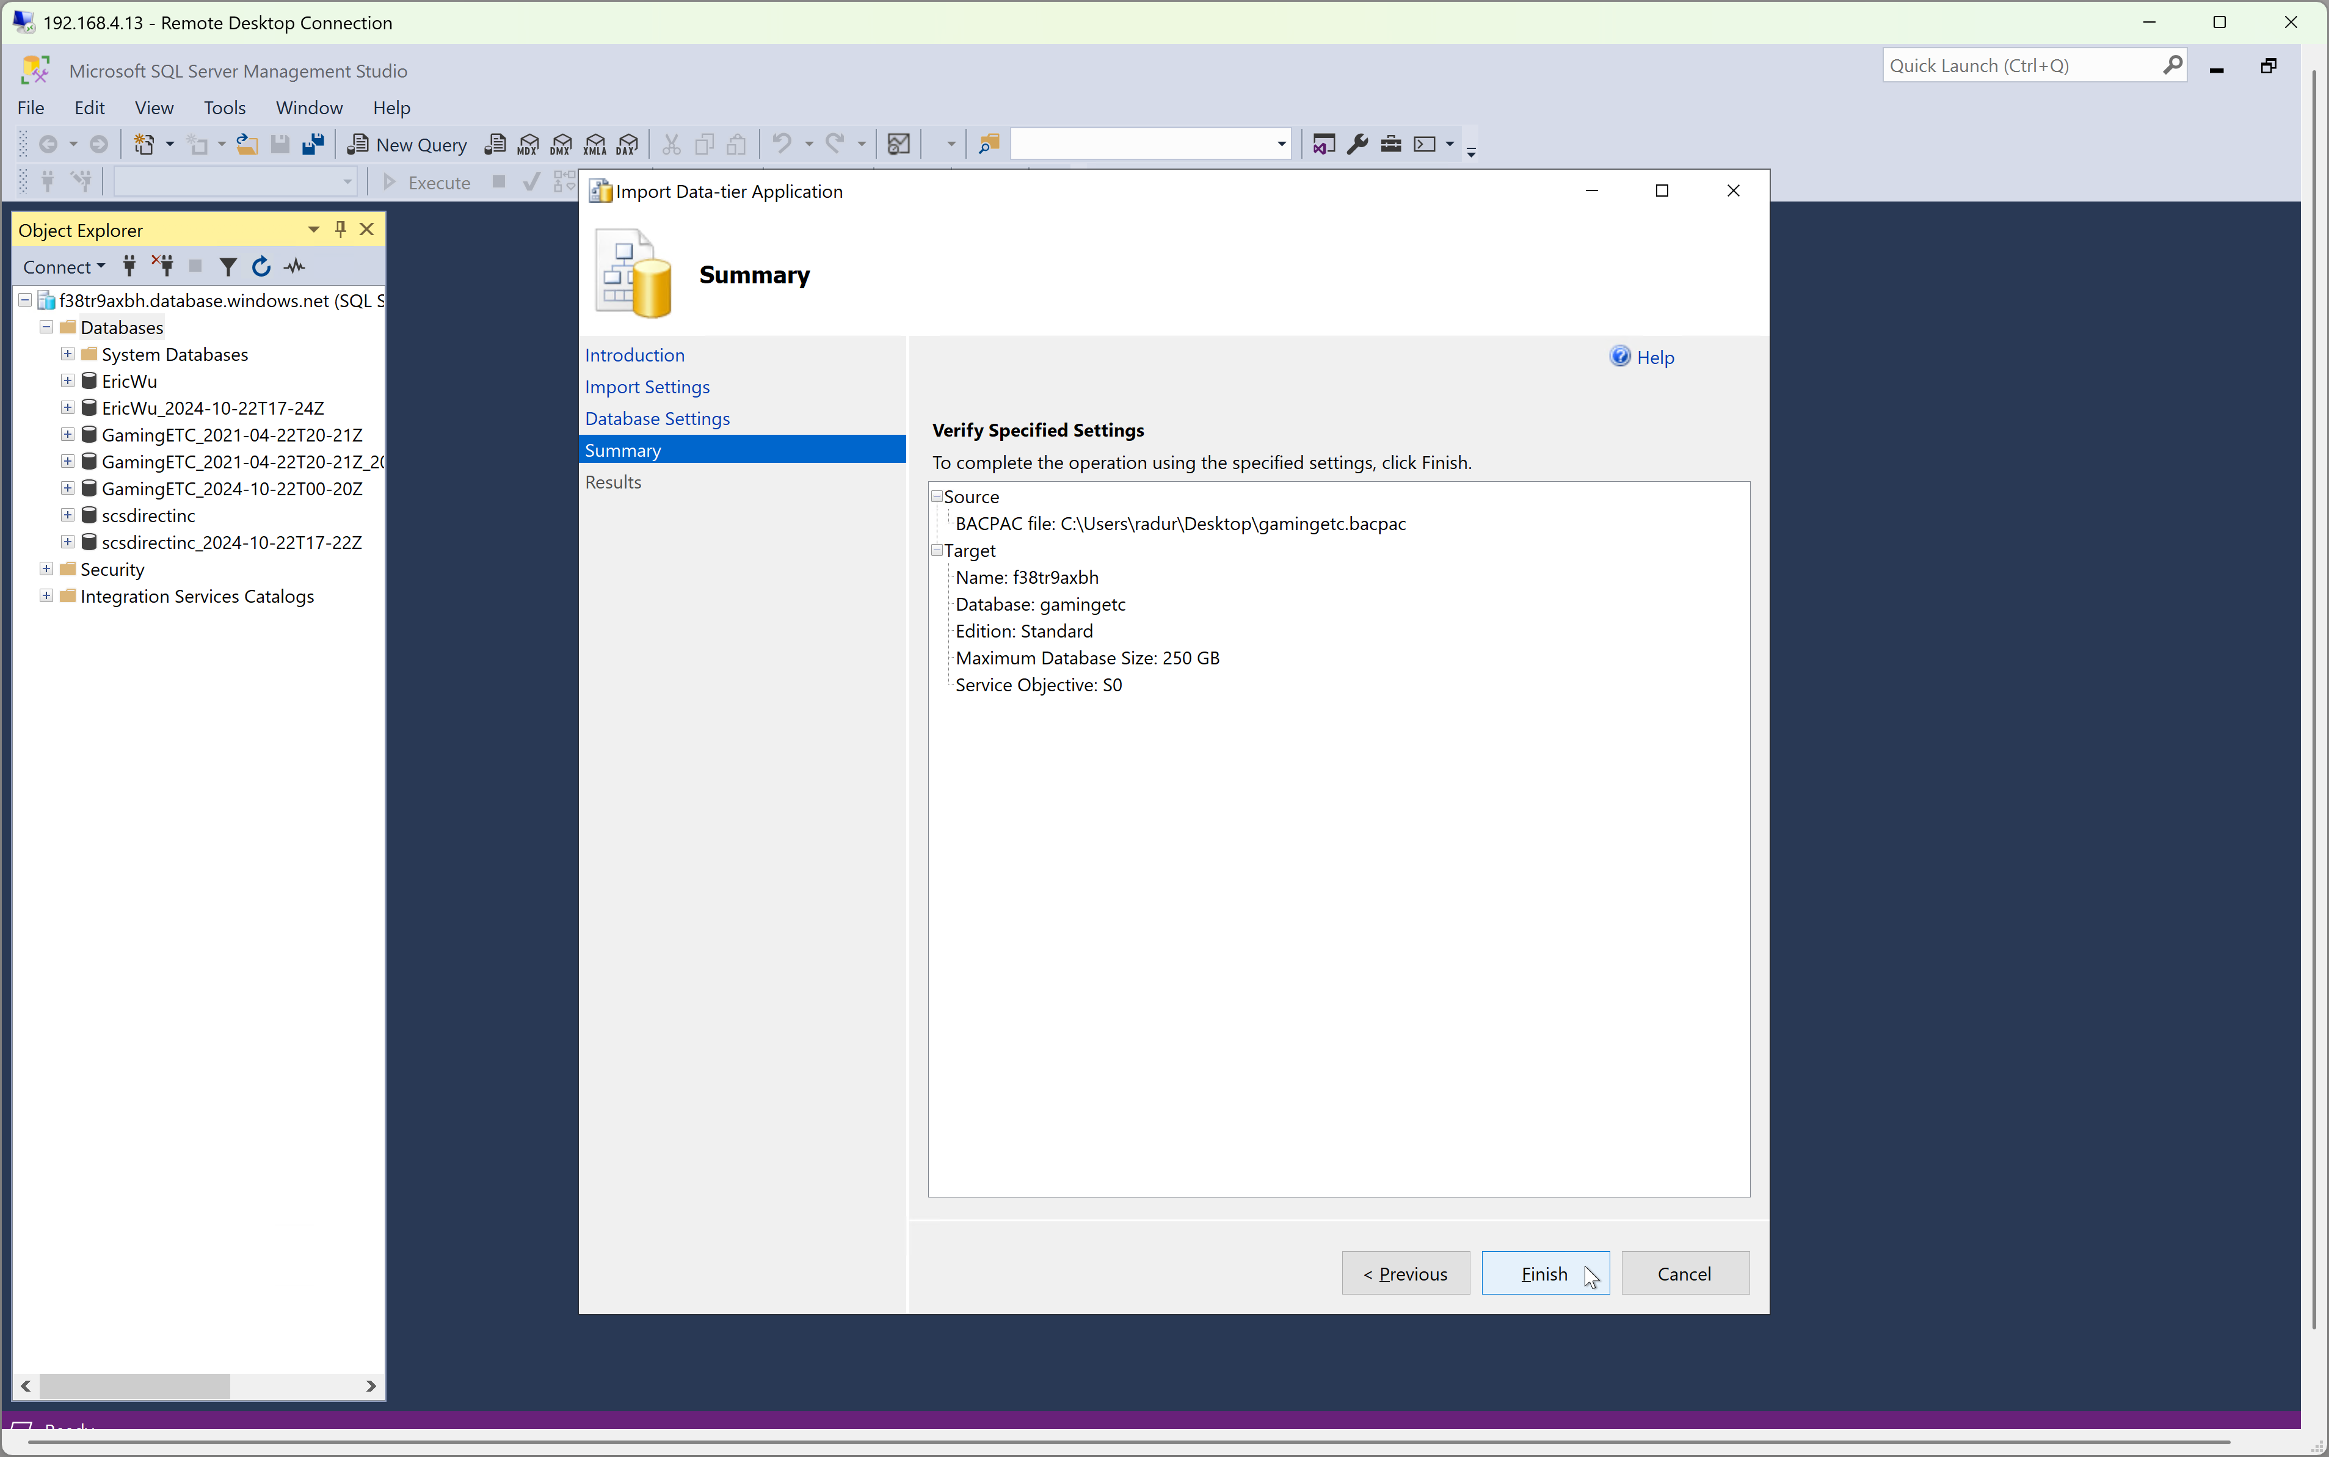The width and height of the screenshot is (2329, 1457).
Task: Click the DAX query icon
Action: click(x=628, y=145)
